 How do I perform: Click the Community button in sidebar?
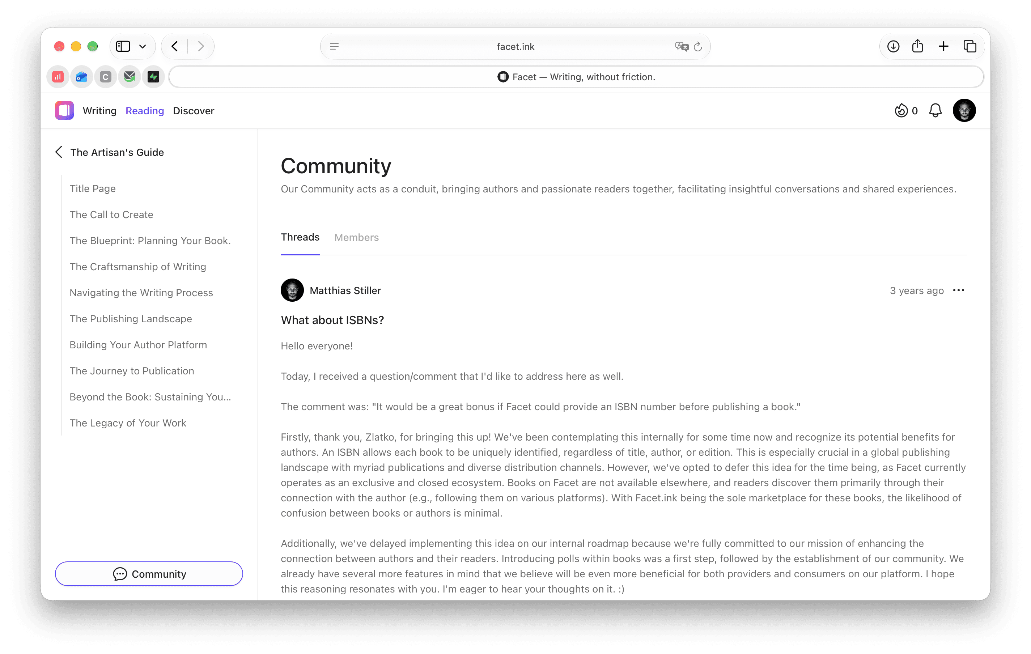(149, 574)
